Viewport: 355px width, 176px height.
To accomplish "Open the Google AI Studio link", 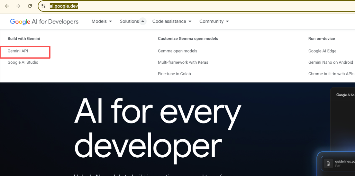I will click(x=23, y=62).
